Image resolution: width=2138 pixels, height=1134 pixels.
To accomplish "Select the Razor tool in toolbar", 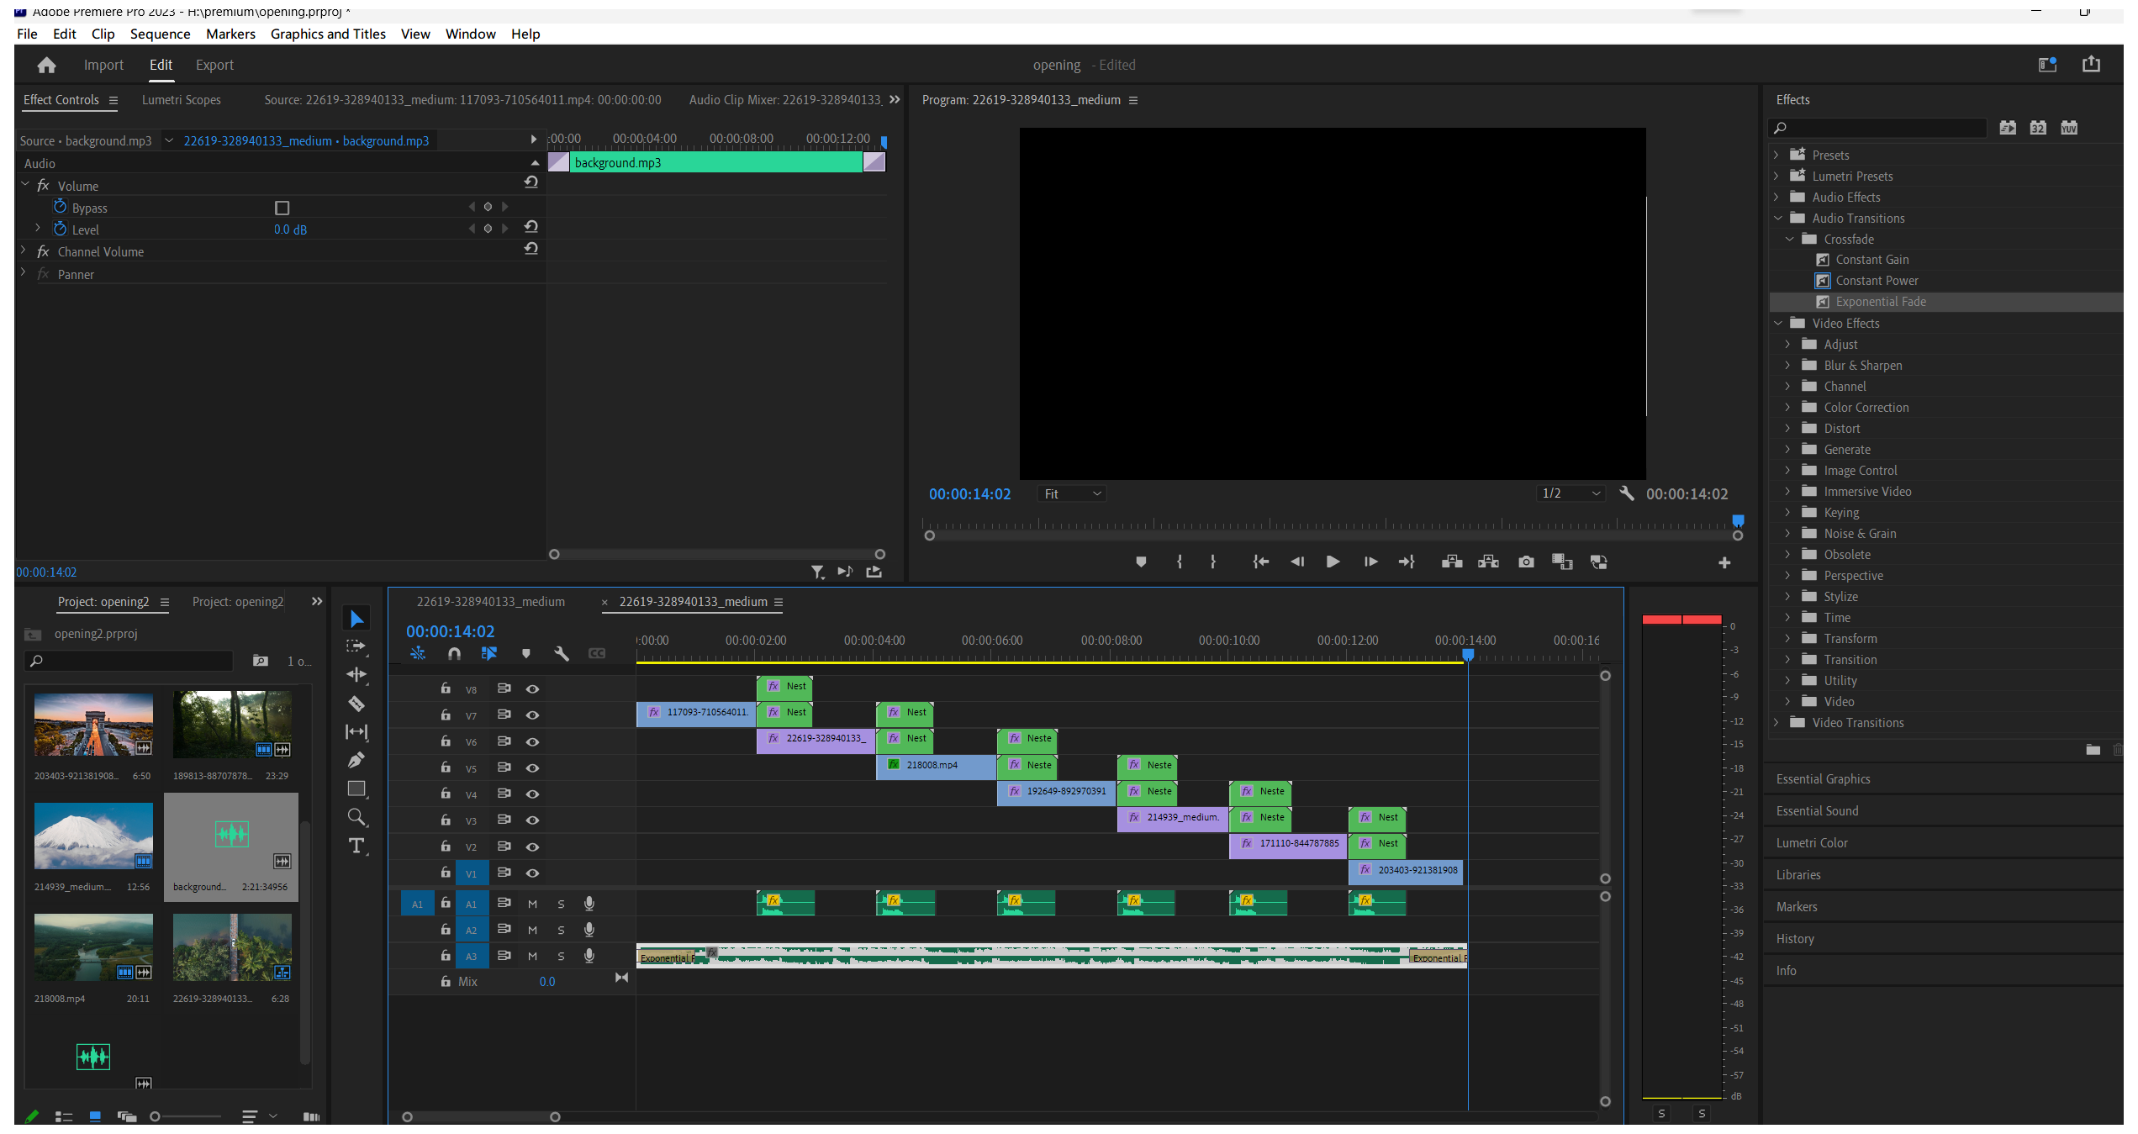I will coord(358,703).
